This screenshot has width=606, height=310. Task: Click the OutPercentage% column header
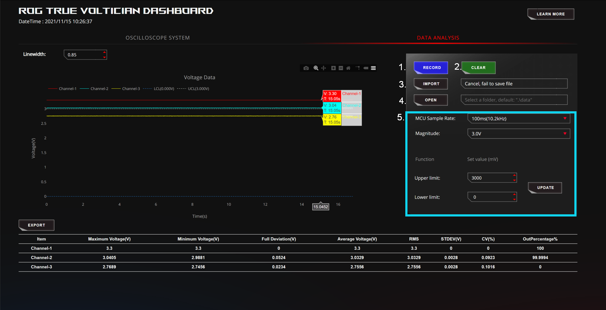point(540,239)
